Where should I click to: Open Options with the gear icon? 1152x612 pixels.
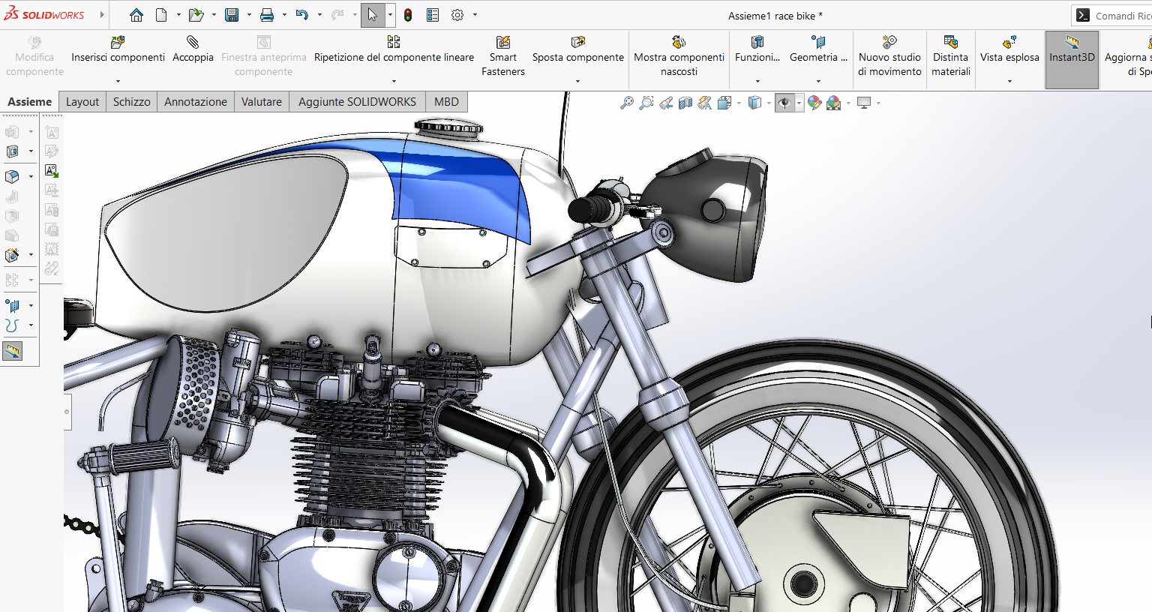point(457,15)
